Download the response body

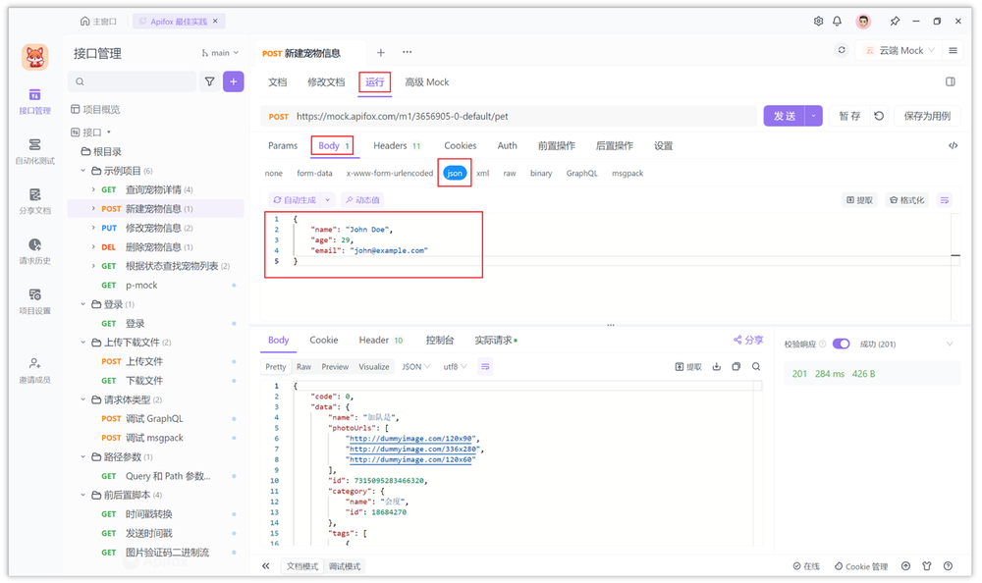[x=715, y=366]
